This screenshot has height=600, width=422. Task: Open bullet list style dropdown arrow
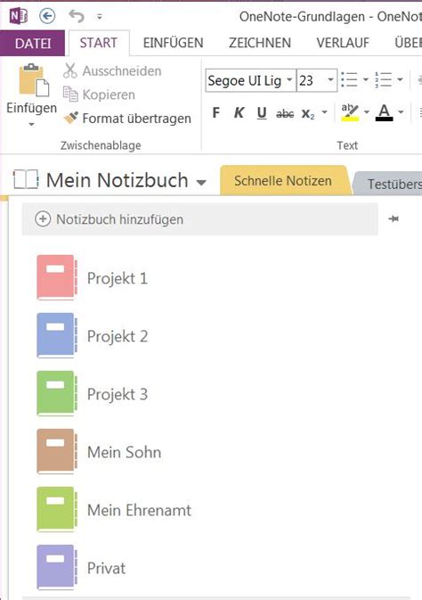[366, 80]
